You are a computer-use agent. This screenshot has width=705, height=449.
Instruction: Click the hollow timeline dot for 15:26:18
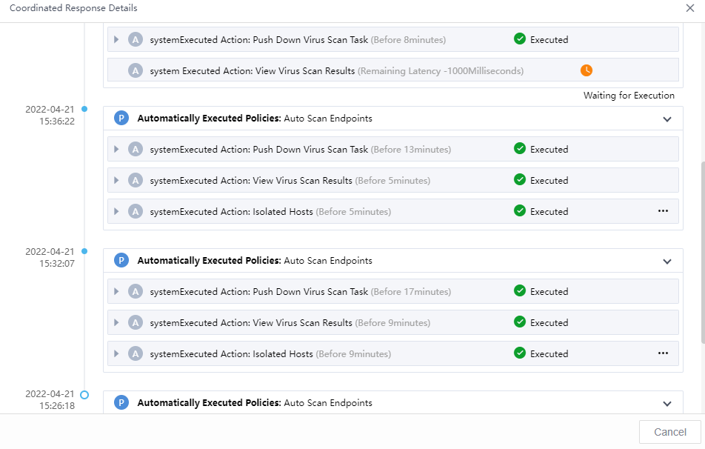[84, 395]
